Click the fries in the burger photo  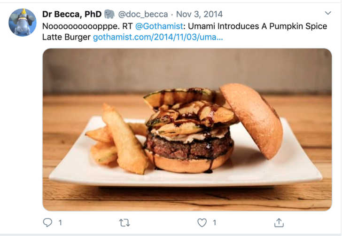click(118, 140)
